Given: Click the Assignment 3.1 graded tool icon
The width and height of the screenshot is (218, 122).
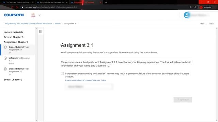Looking at the screenshot, I should coord(5,47).
